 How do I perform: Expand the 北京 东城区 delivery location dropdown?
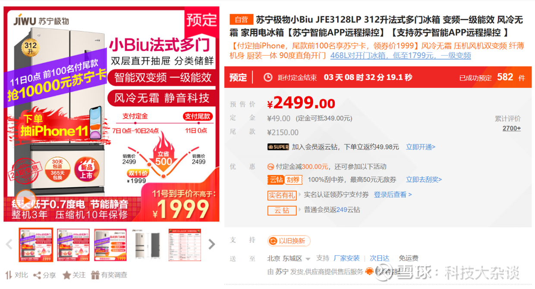[289, 258]
